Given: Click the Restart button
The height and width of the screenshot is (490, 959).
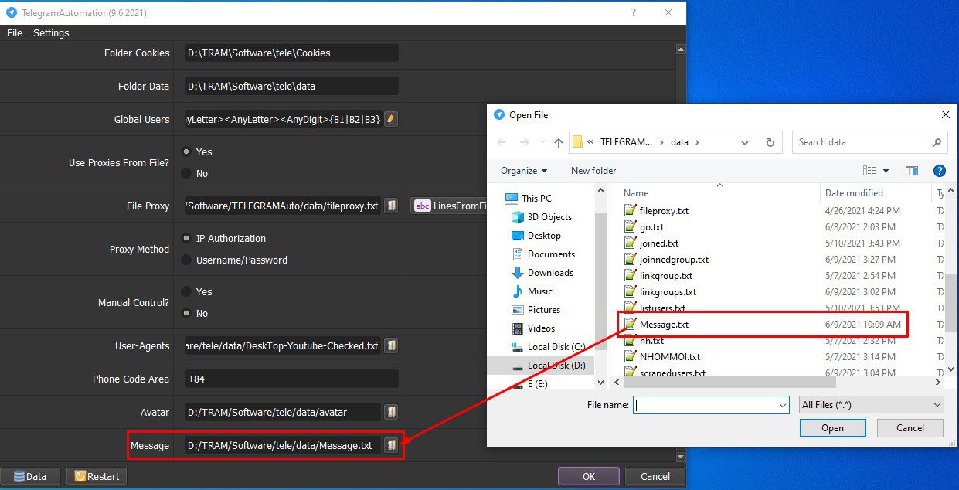Looking at the screenshot, I should 97,476.
